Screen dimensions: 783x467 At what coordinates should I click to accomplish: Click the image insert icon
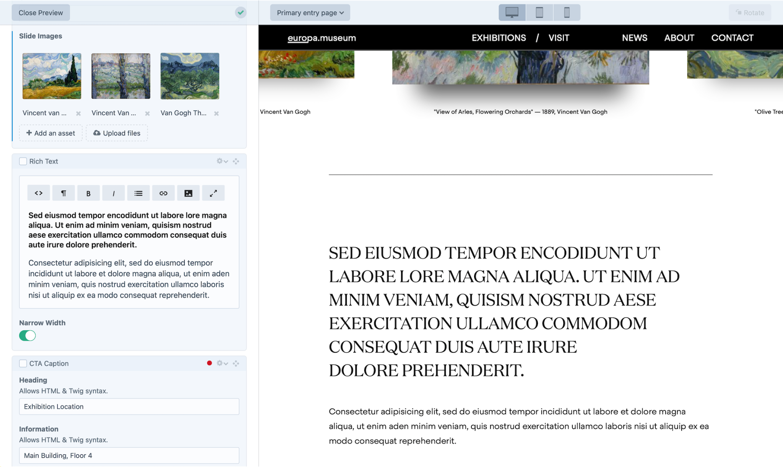(188, 193)
